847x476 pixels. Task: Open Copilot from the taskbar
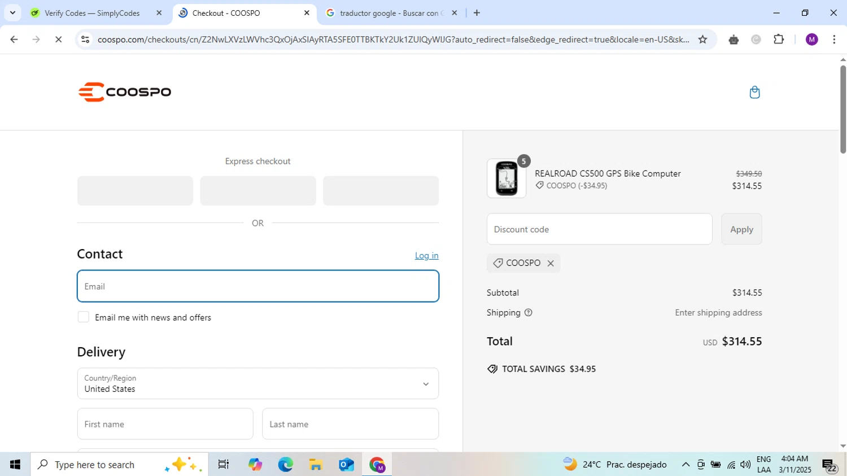tap(255, 465)
